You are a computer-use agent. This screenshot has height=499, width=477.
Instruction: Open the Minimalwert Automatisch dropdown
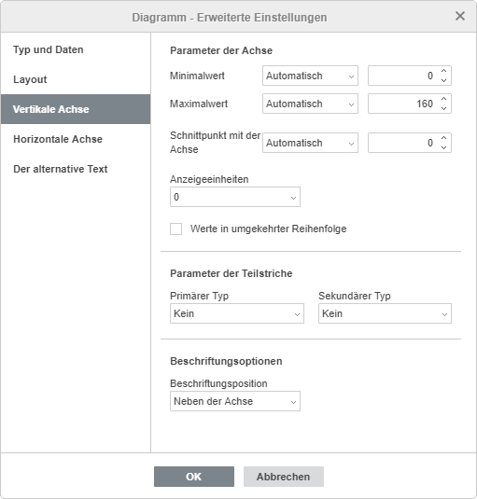point(310,76)
